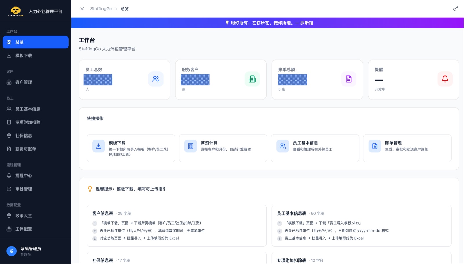The image size is (464, 264).
Task: Click the 账单总额 document icon
Action: 349,79
